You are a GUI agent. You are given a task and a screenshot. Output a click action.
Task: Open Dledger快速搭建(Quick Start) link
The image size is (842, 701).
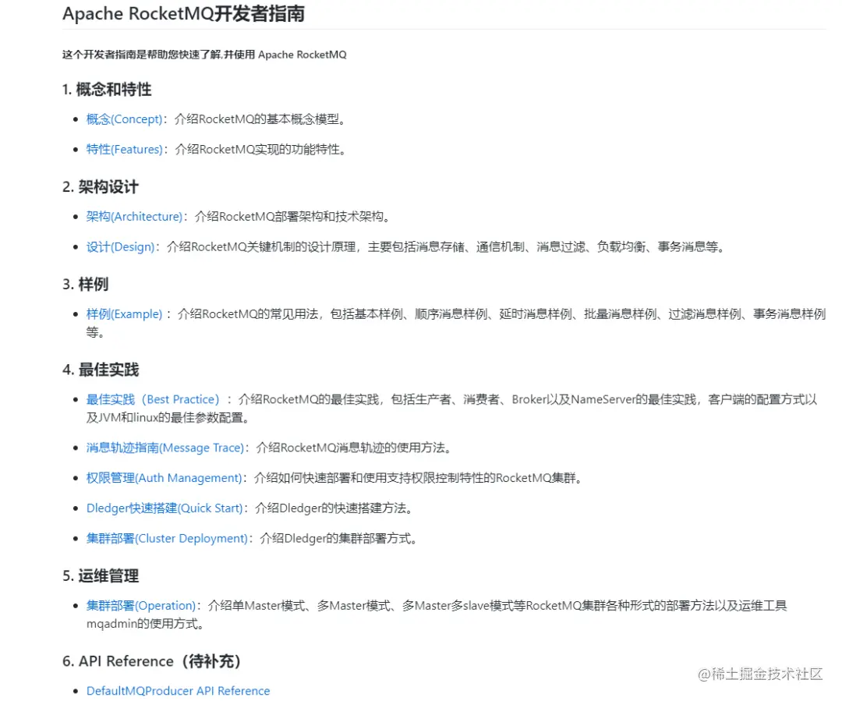click(x=165, y=508)
